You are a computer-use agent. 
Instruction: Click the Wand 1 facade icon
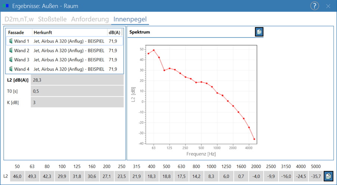point(11,41)
